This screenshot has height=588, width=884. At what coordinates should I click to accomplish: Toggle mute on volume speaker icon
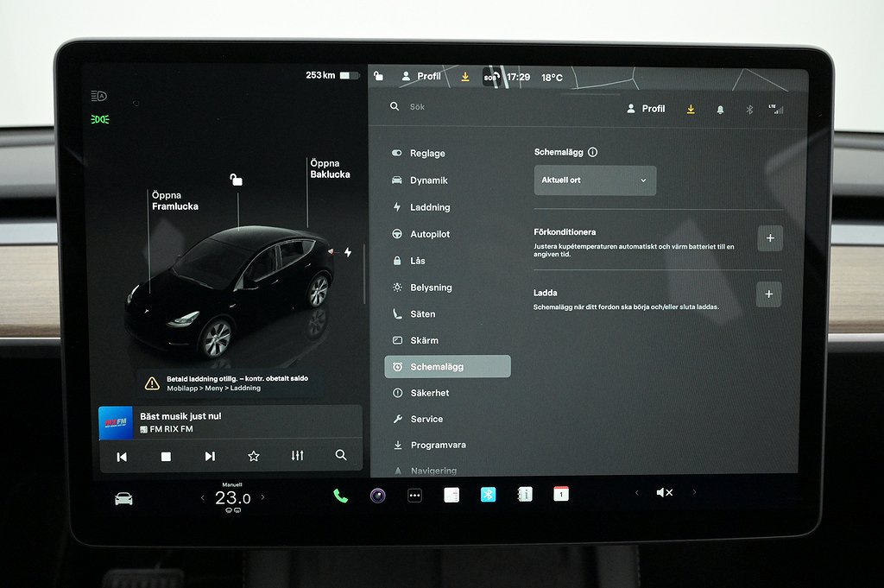tap(664, 492)
